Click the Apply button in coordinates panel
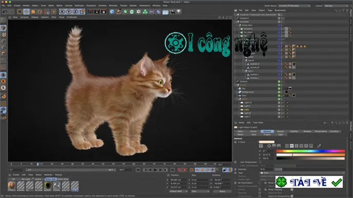The image size is (353, 198). [222, 191]
